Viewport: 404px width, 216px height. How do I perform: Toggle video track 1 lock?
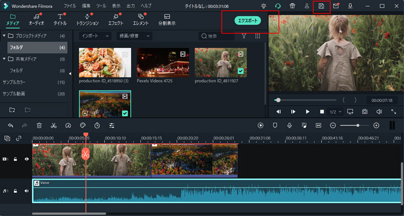click(x=15, y=159)
